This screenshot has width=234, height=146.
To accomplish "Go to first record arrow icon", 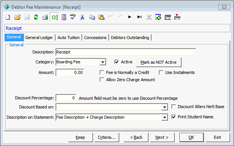I will click(x=111, y=17).
